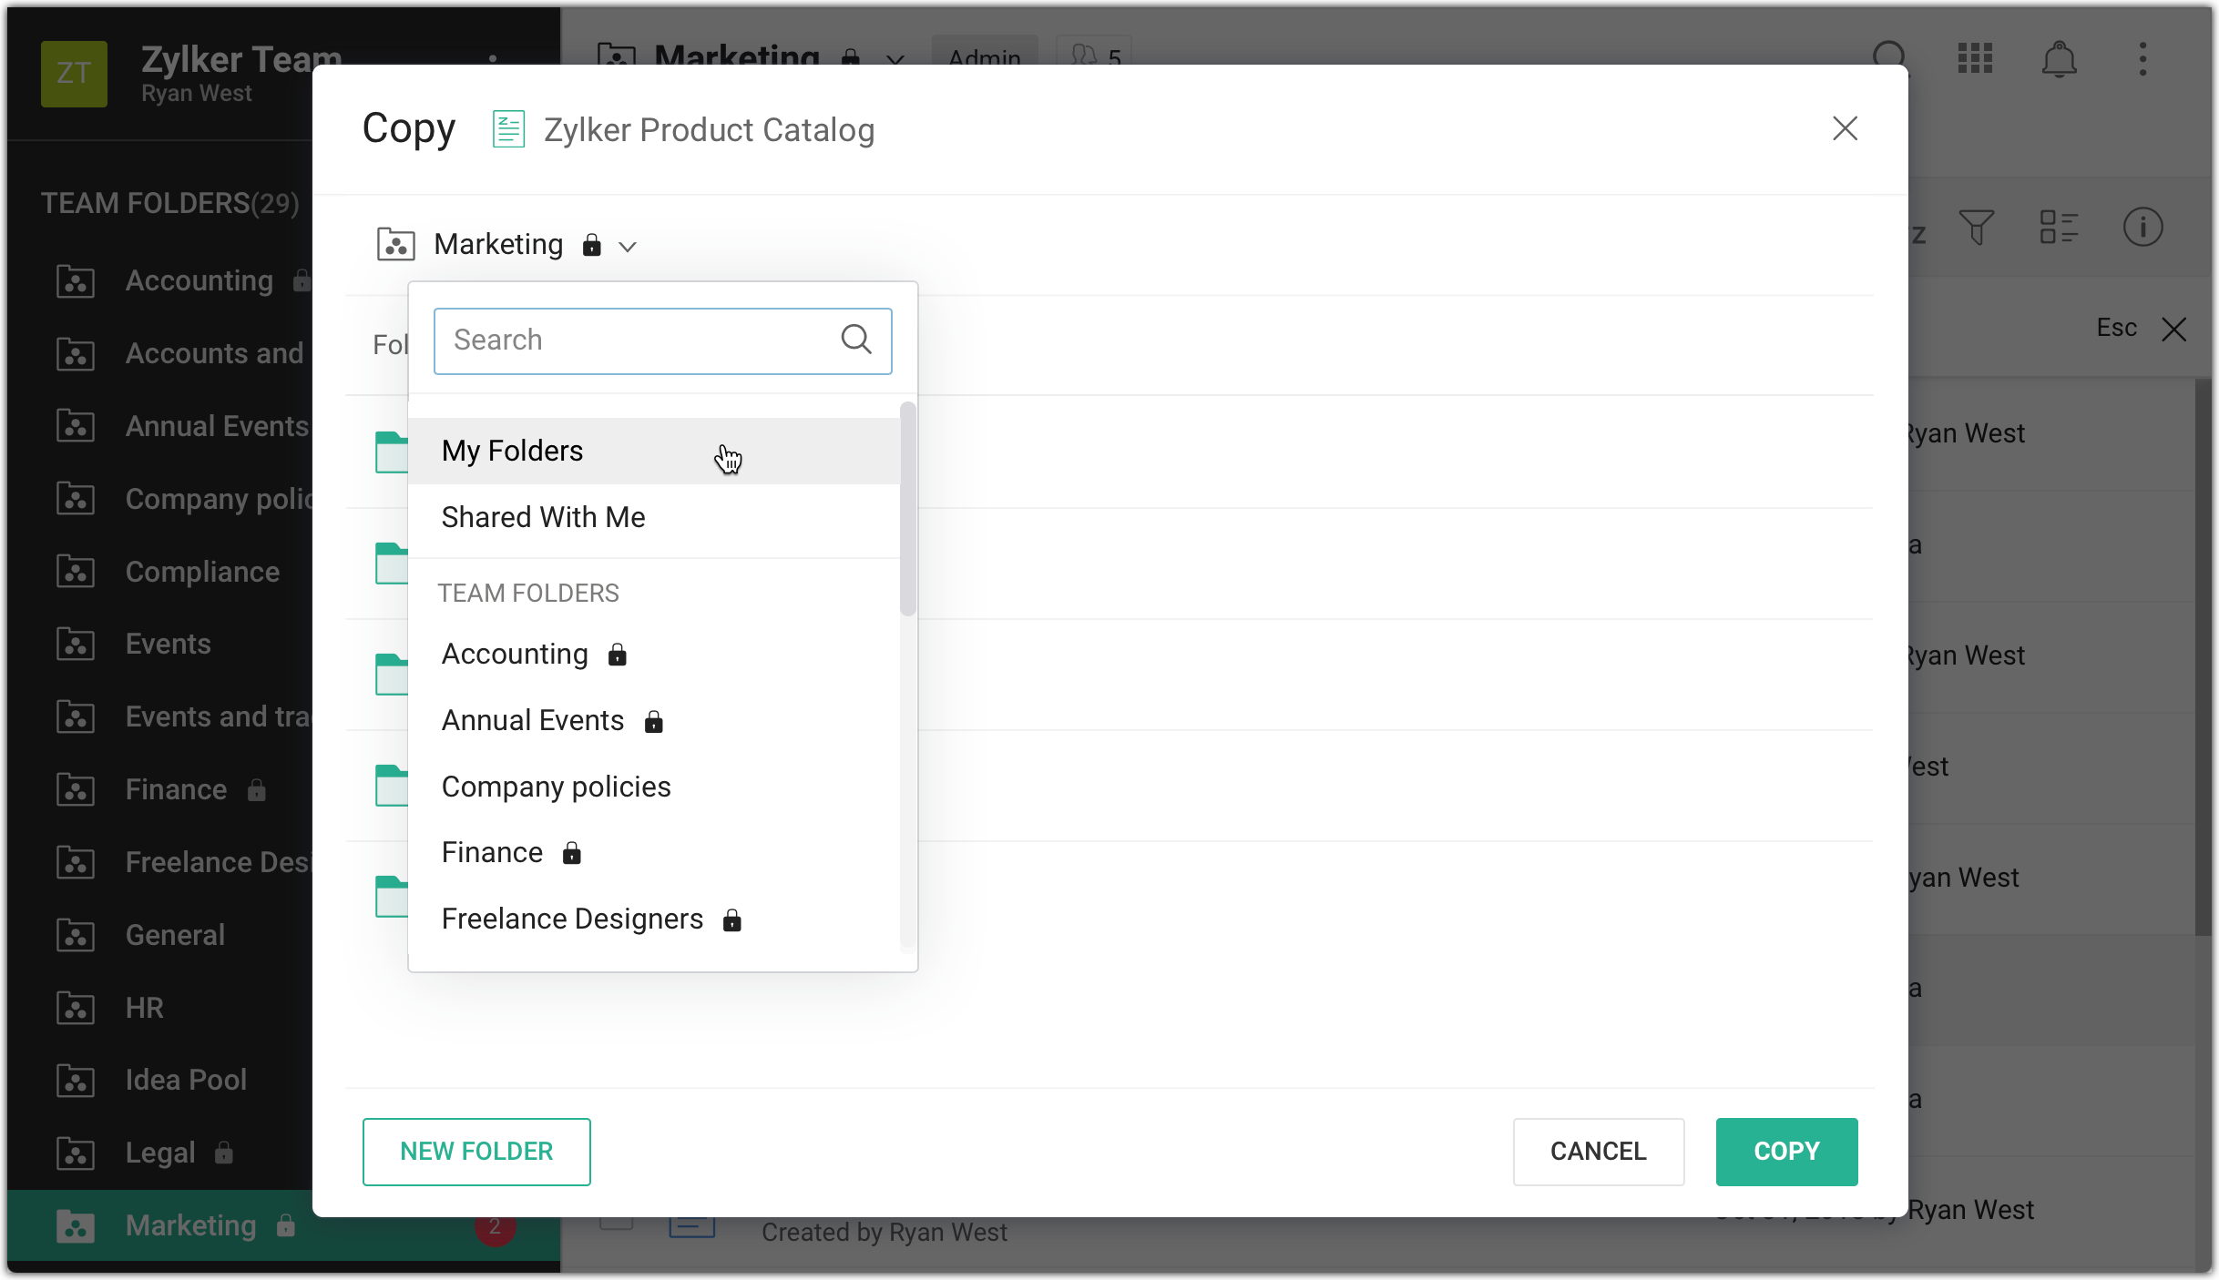Click the search magnifier icon in dropdown

tap(855, 340)
